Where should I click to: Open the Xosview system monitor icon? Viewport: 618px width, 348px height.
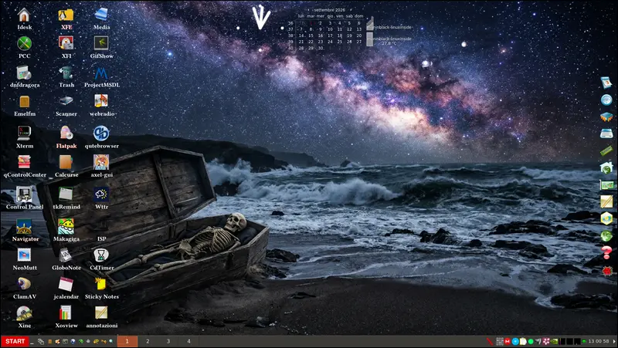[x=66, y=313]
